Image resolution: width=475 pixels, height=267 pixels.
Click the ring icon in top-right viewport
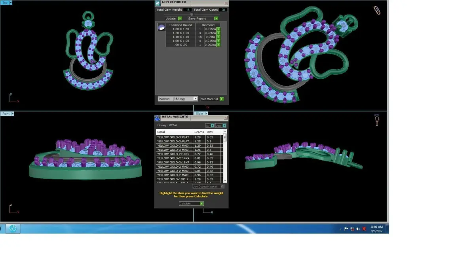tap(377, 10)
